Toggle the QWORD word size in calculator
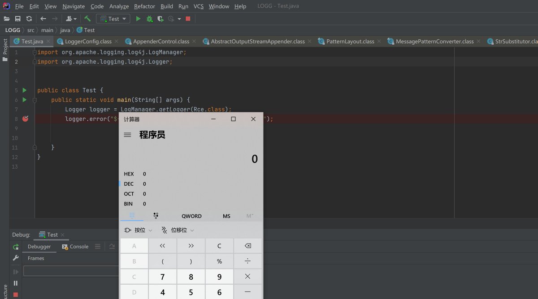 click(x=191, y=216)
